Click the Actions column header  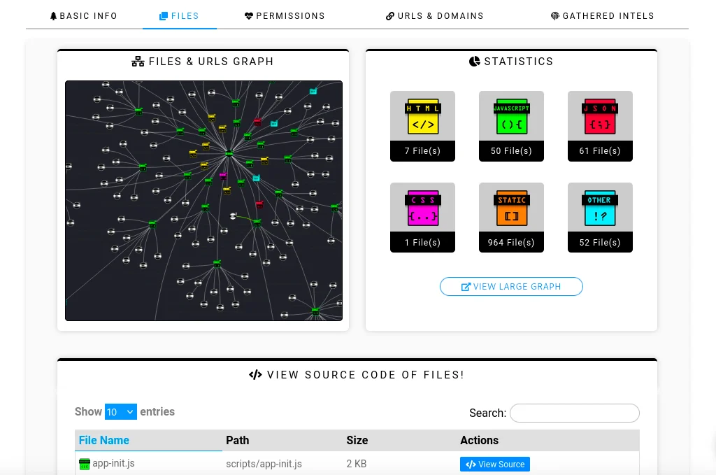click(x=548, y=440)
